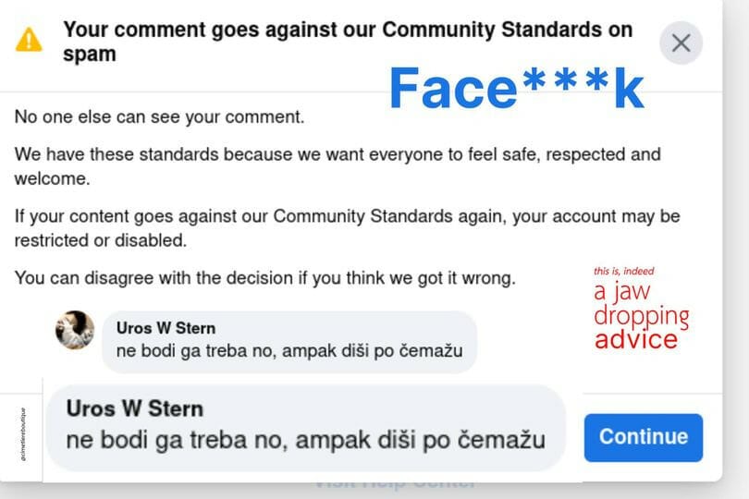Close the Community Standards dialog
The image size is (749, 499).
pos(681,43)
